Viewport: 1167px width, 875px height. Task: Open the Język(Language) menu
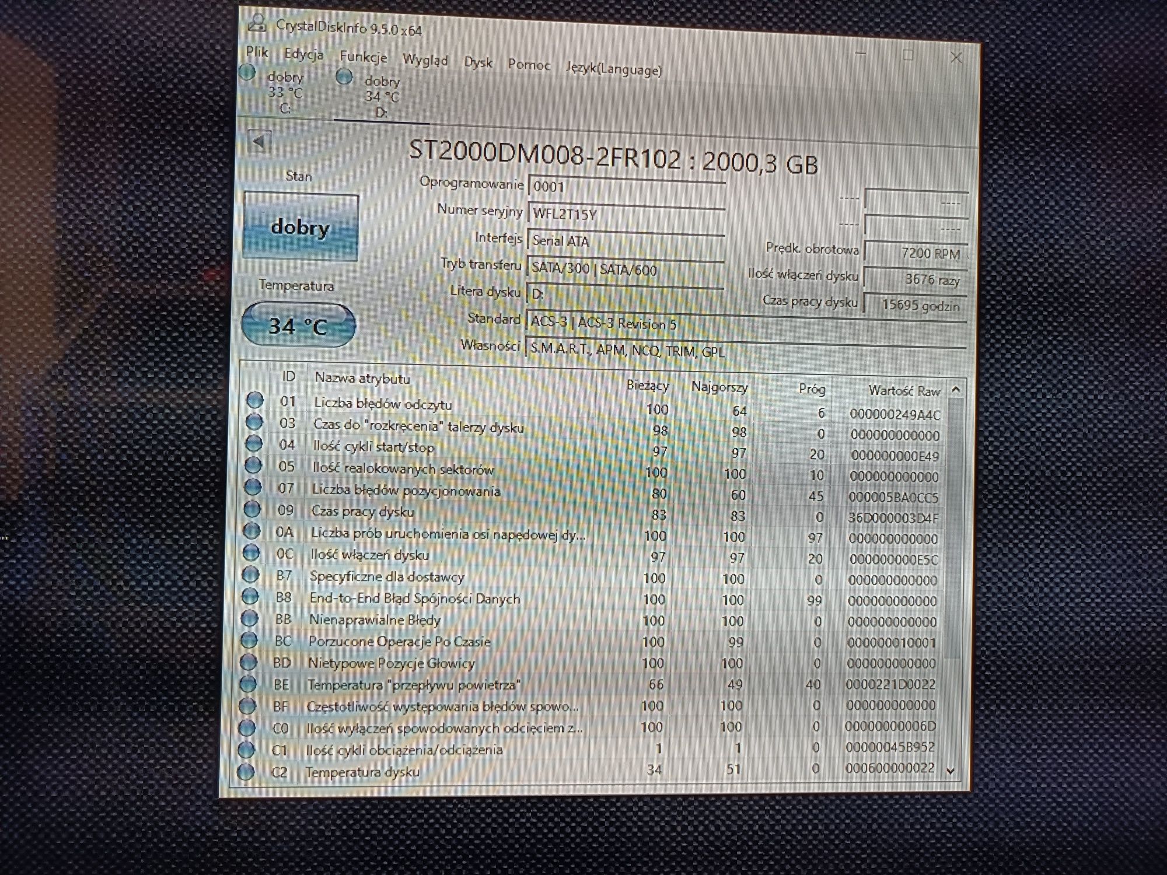coord(614,69)
